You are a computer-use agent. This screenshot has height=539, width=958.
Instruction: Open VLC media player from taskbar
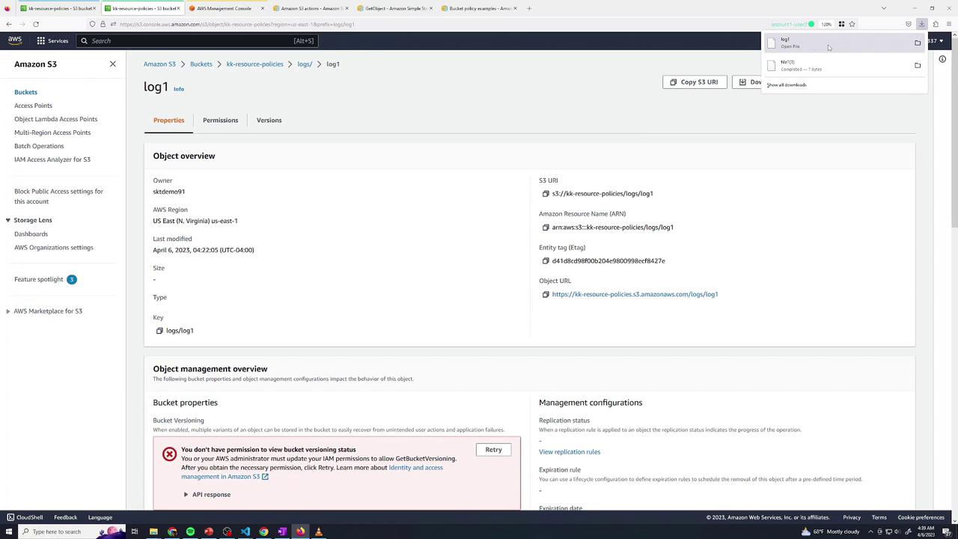319,532
